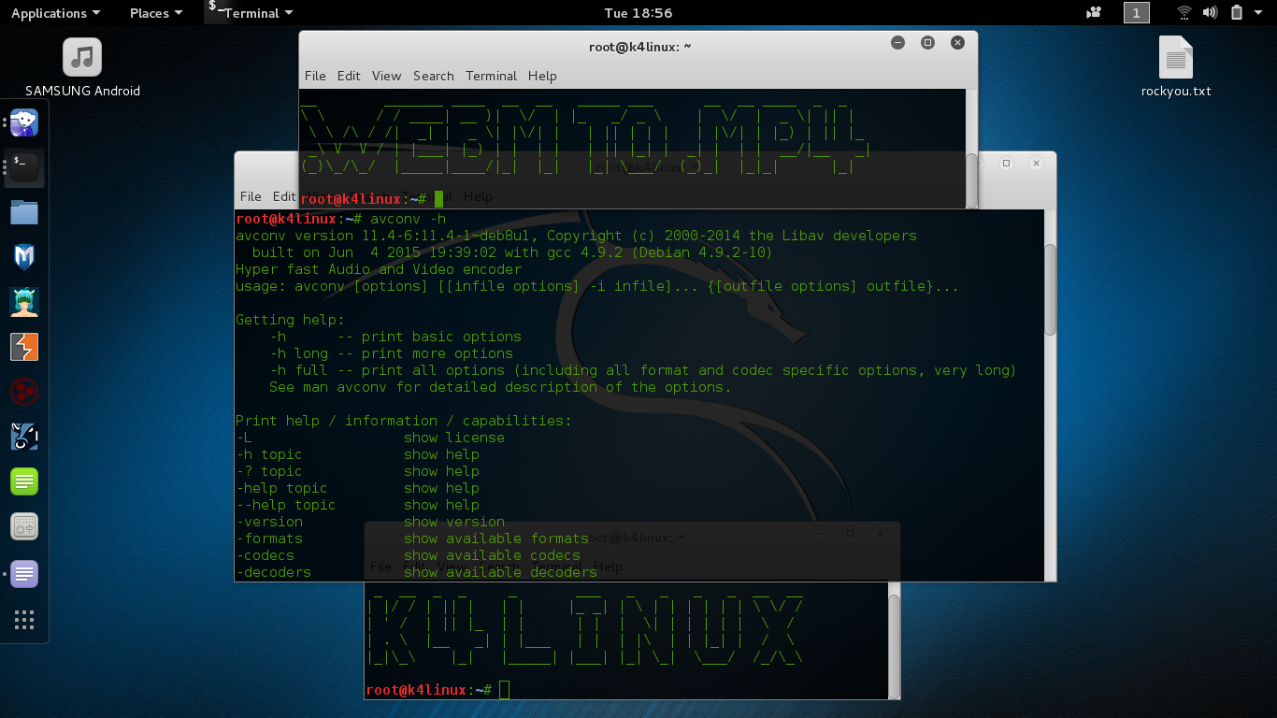Open Iceweasel browser from the dock
Screen dimensions: 1277x718
(24, 122)
